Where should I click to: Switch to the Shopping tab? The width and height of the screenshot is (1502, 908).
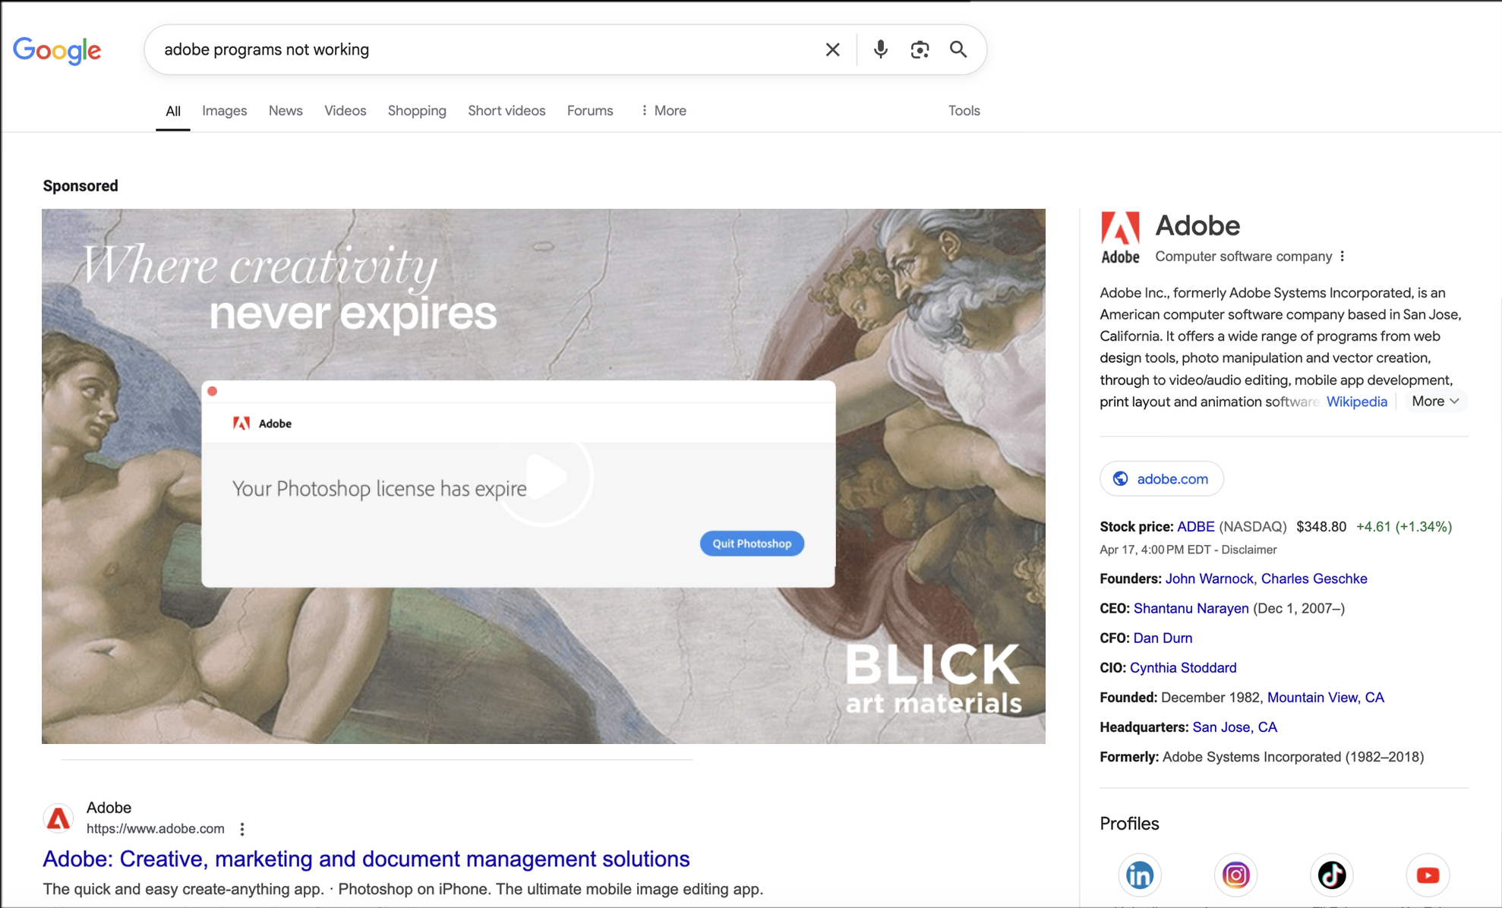417,111
